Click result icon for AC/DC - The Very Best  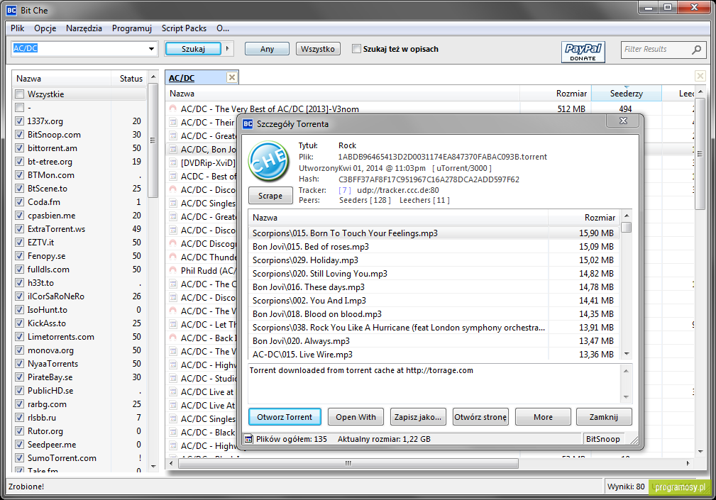(x=172, y=109)
